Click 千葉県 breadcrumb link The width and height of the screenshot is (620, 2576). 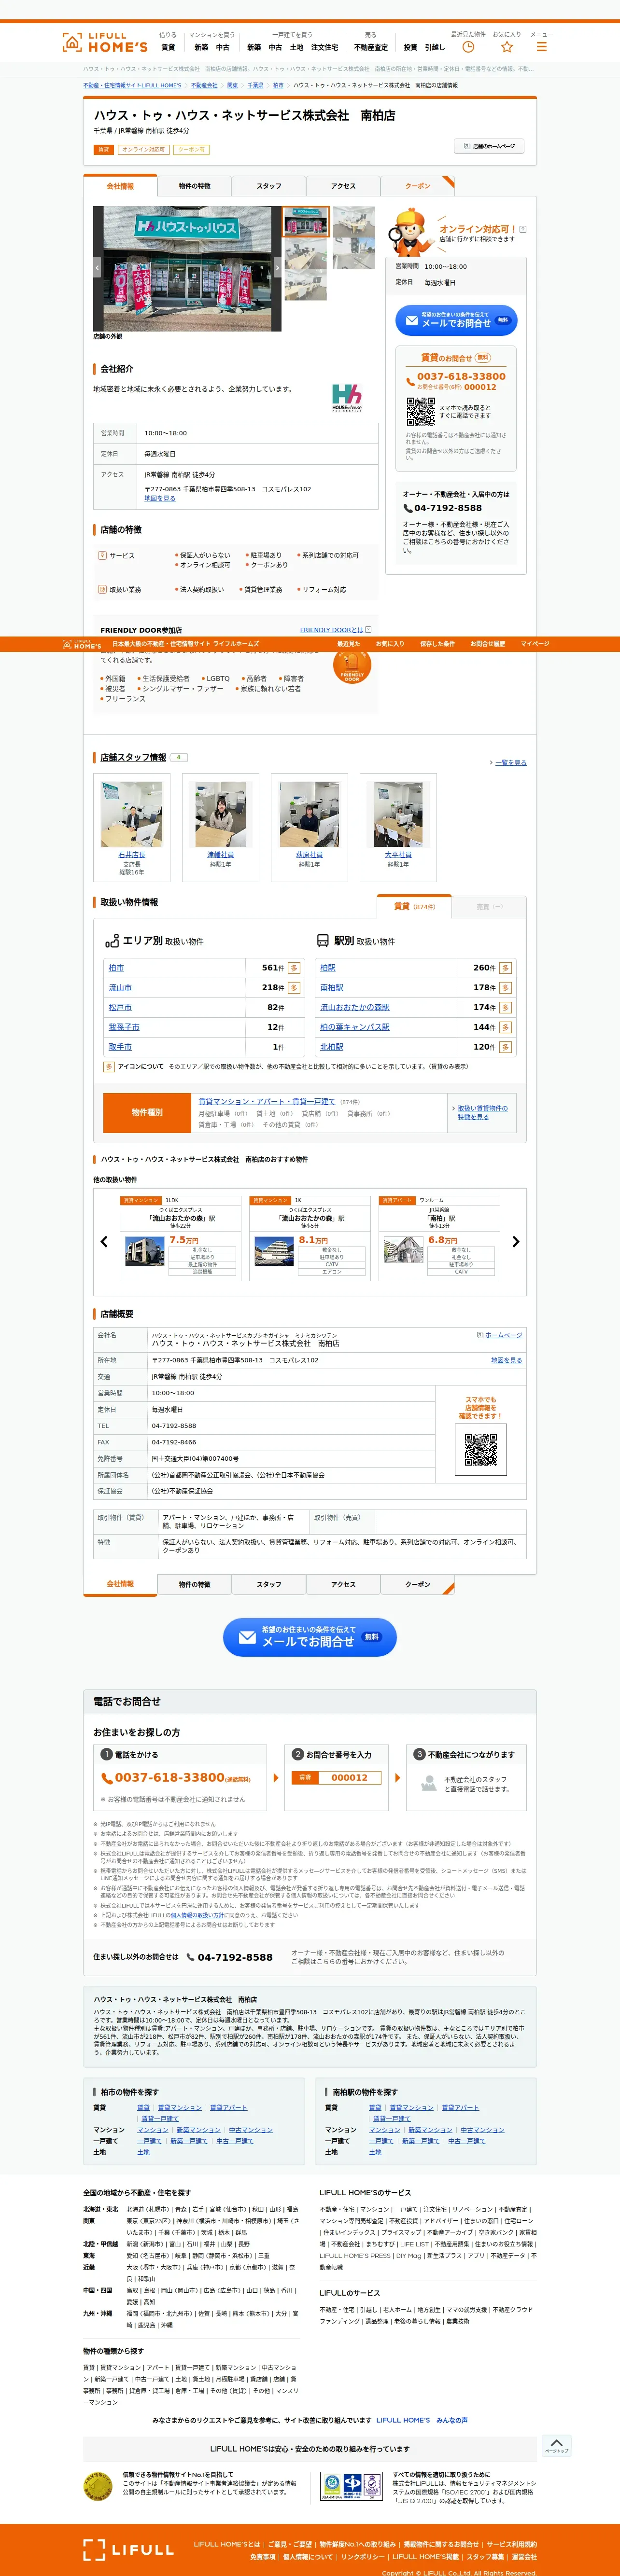pos(255,86)
